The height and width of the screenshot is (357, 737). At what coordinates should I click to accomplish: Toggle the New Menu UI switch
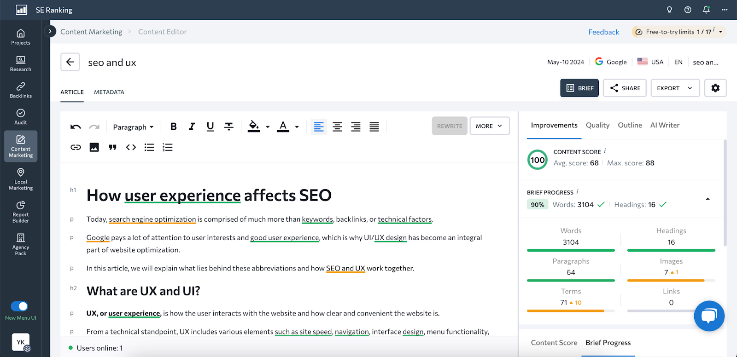pos(19,306)
